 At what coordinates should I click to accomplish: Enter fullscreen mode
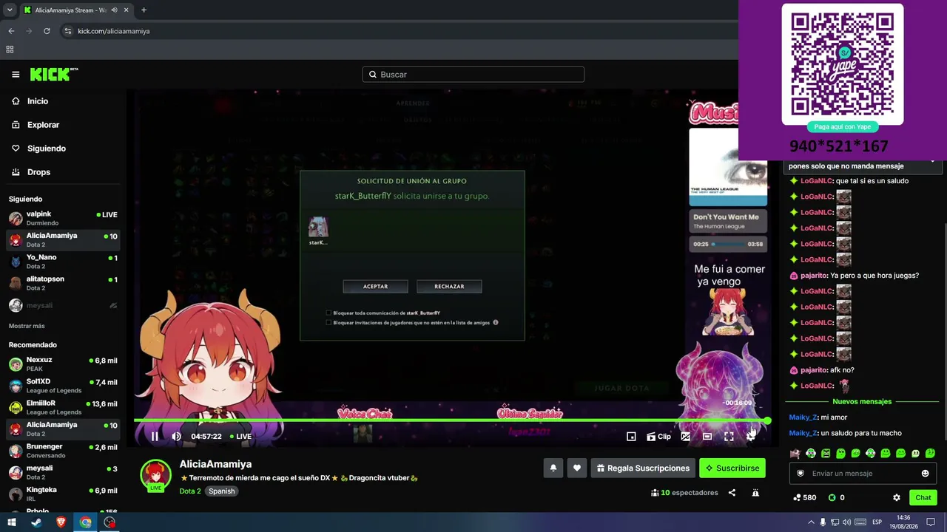(729, 437)
